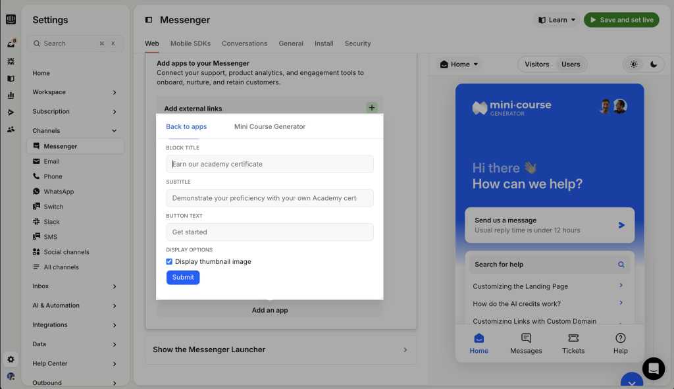
Task: Expand the Subscription settings section
Action: click(76, 111)
